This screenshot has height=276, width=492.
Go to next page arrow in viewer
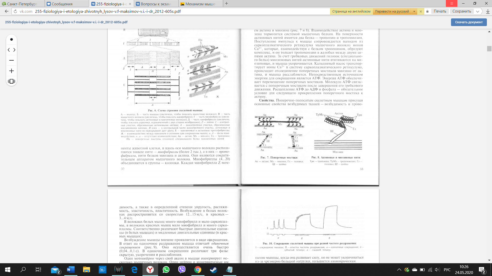pyautogui.click(x=14, y=50)
